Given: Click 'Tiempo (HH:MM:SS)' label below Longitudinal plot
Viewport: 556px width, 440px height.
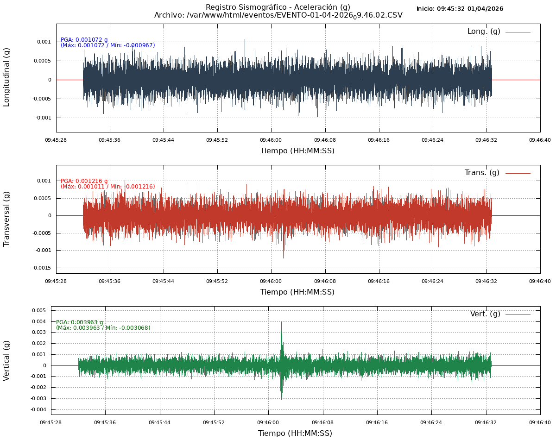Looking at the screenshot, I should 297,151.
